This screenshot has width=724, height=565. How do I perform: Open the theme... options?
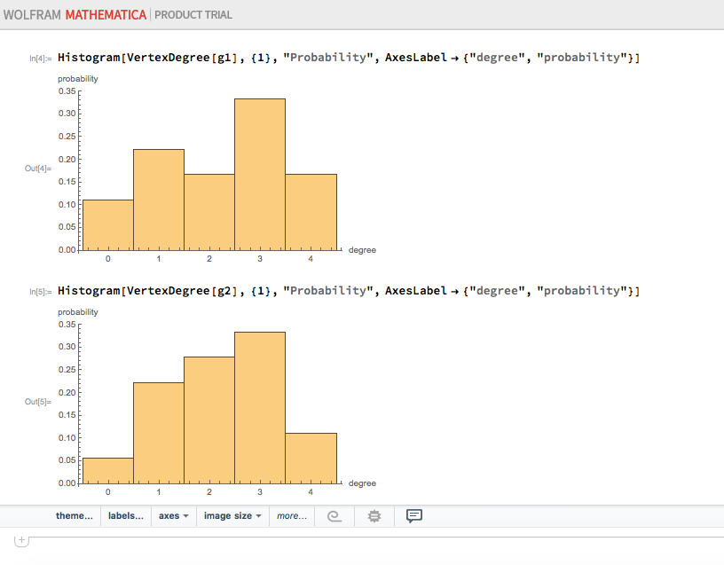[74, 515]
